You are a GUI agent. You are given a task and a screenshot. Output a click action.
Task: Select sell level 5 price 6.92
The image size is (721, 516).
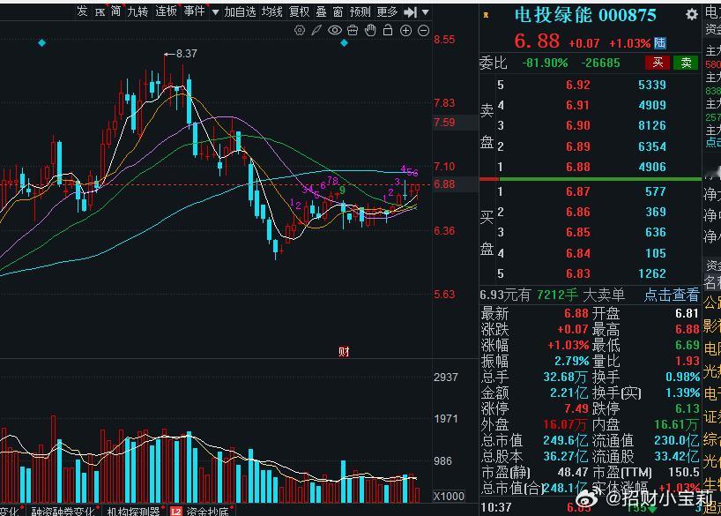pyautogui.click(x=577, y=85)
